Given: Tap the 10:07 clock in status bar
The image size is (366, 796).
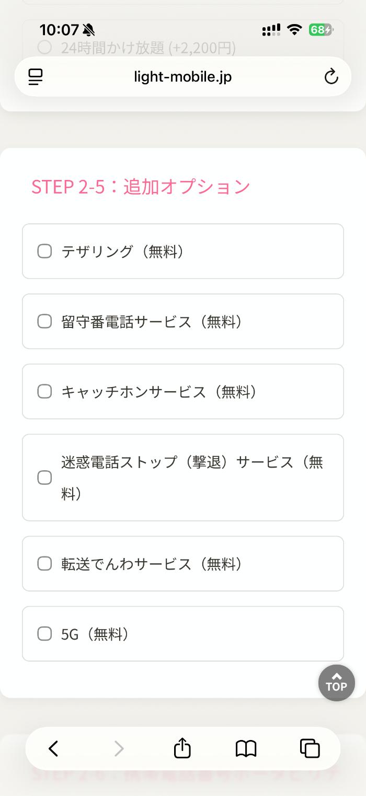Looking at the screenshot, I should tap(59, 29).
